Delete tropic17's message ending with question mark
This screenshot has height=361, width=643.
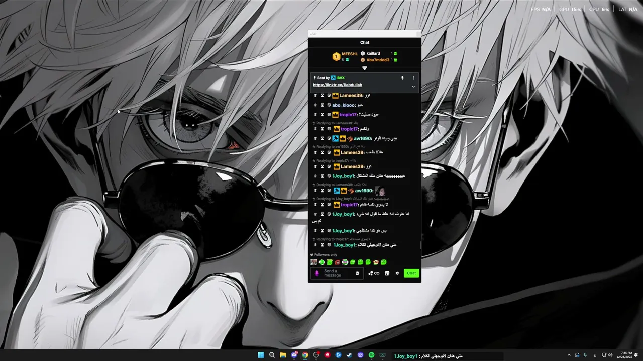(x=315, y=115)
